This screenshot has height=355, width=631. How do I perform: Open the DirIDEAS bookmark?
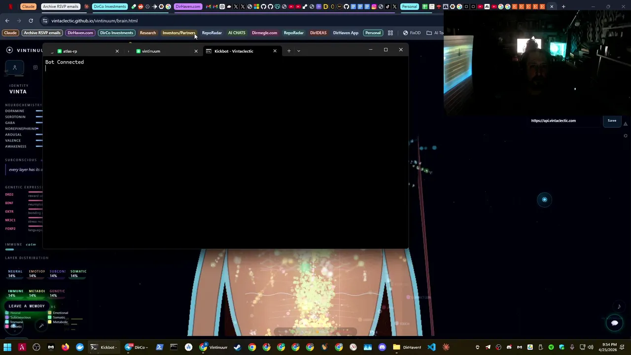point(318,33)
